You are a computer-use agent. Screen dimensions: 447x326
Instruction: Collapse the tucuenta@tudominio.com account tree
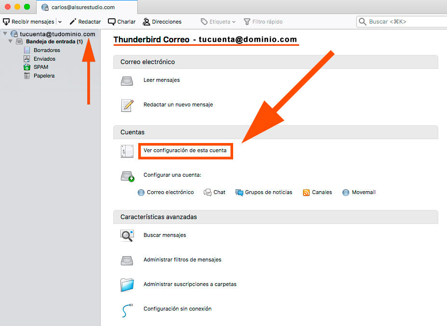coord(4,33)
